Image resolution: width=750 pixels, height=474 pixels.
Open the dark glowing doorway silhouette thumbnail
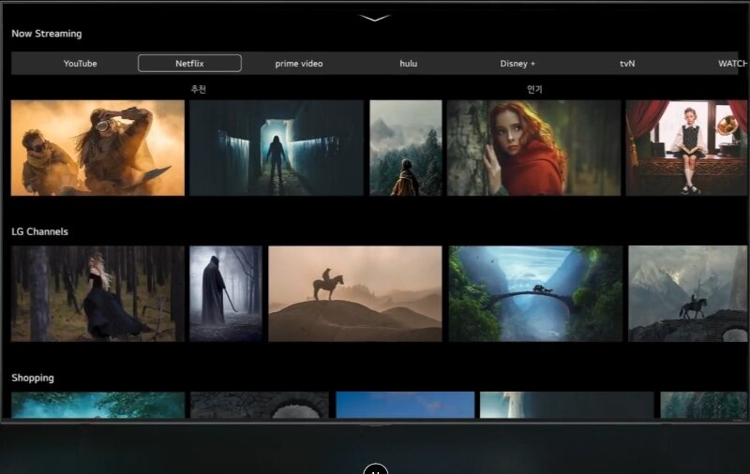coord(277,148)
